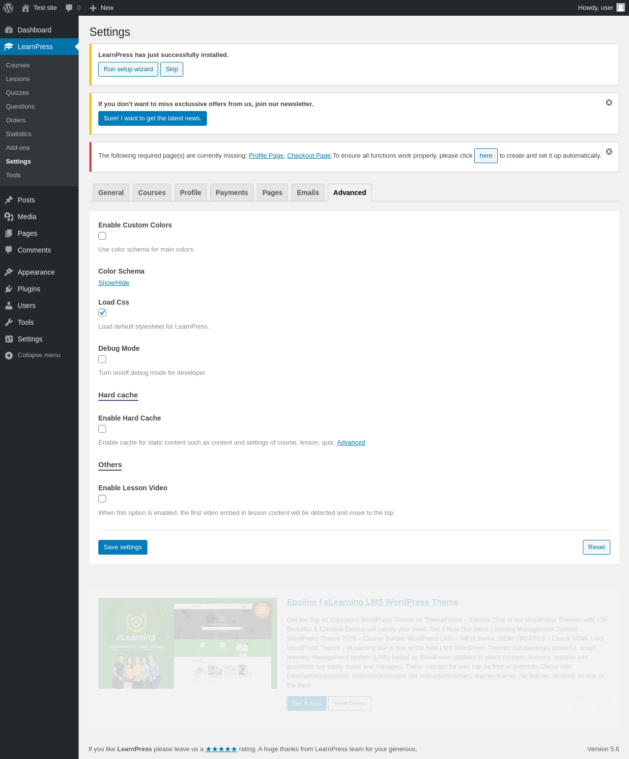This screenshot has width=629, height=759.
Task: Click the Tools wrench icon
Action: pyautogui.click(x=9, y=322)
